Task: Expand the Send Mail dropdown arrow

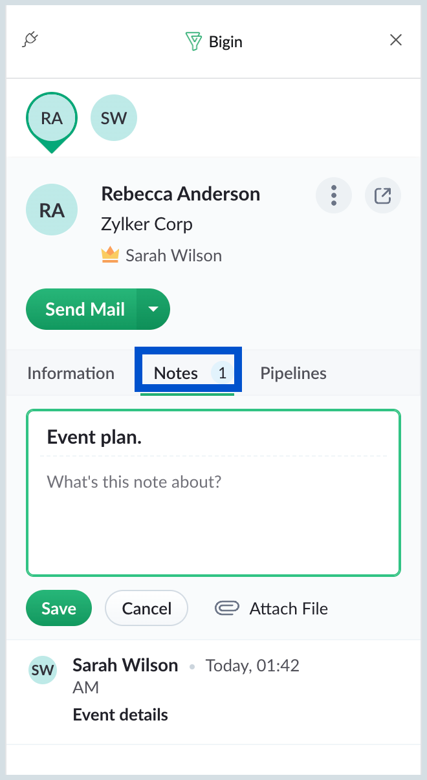Action: pyautogui.click(x=153, y=309)
